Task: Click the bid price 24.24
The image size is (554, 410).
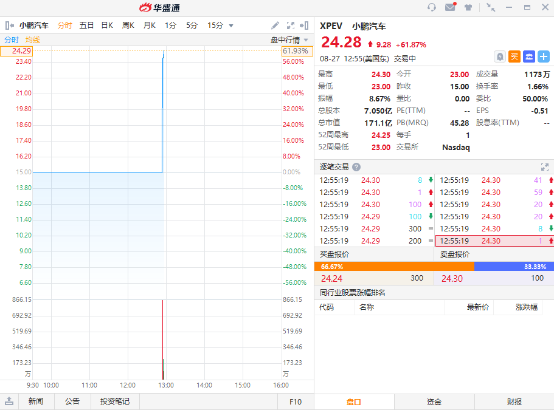Action: [332, 279]
